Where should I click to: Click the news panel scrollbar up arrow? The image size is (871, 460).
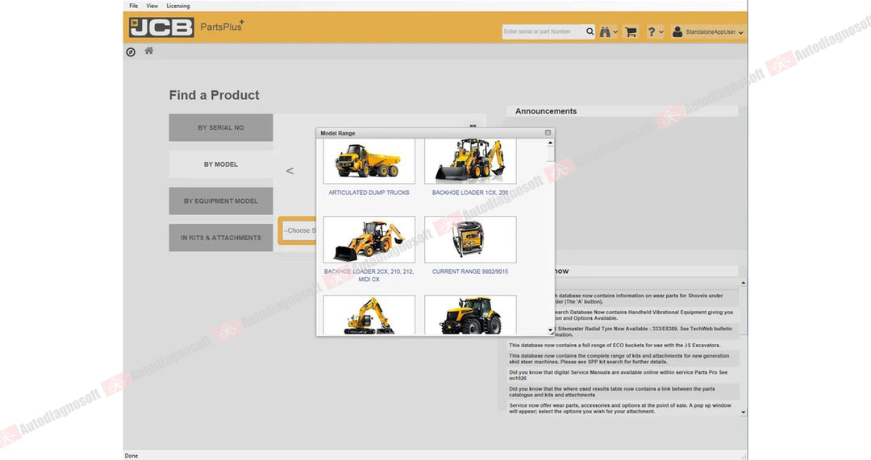coord(743,284)
